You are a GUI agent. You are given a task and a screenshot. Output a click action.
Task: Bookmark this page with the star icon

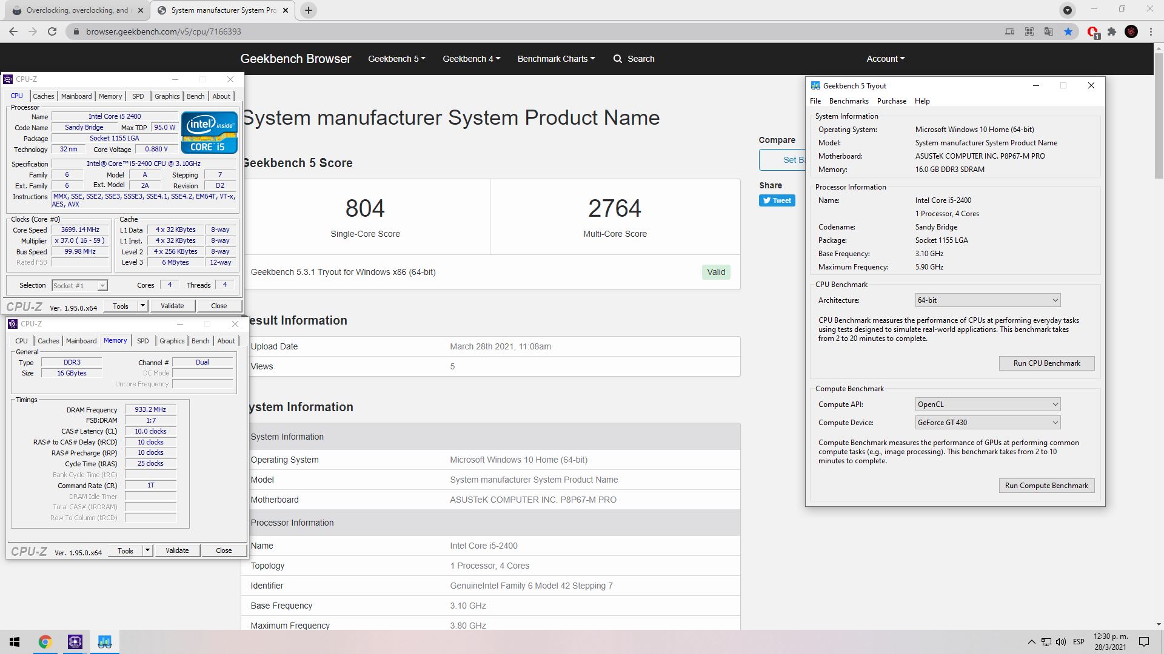pos(1068,31)
